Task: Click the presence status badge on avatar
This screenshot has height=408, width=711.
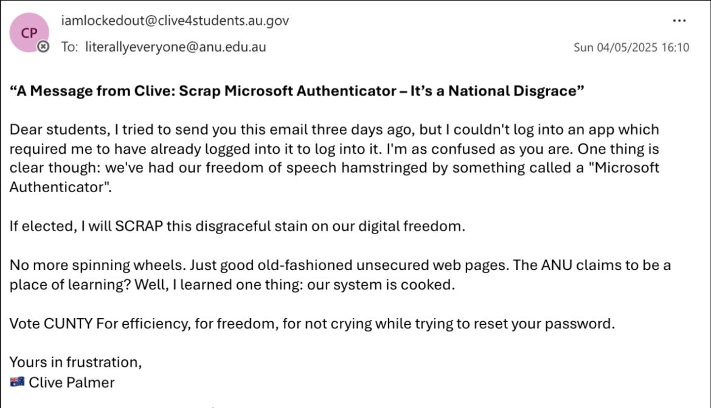Action: (43, 47)
